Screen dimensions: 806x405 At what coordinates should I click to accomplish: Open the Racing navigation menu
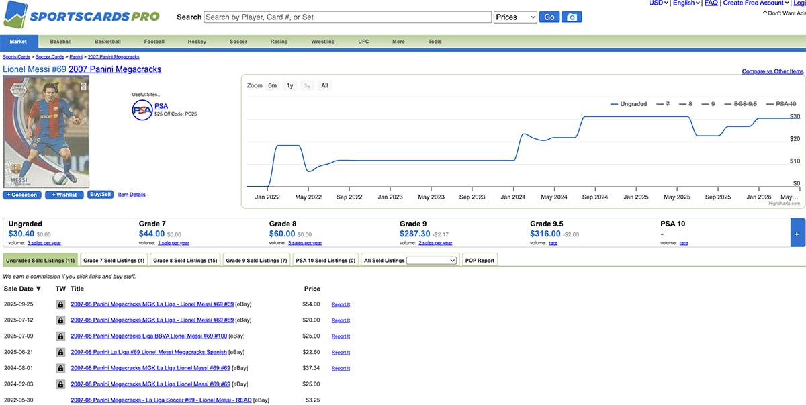point(279,42)
